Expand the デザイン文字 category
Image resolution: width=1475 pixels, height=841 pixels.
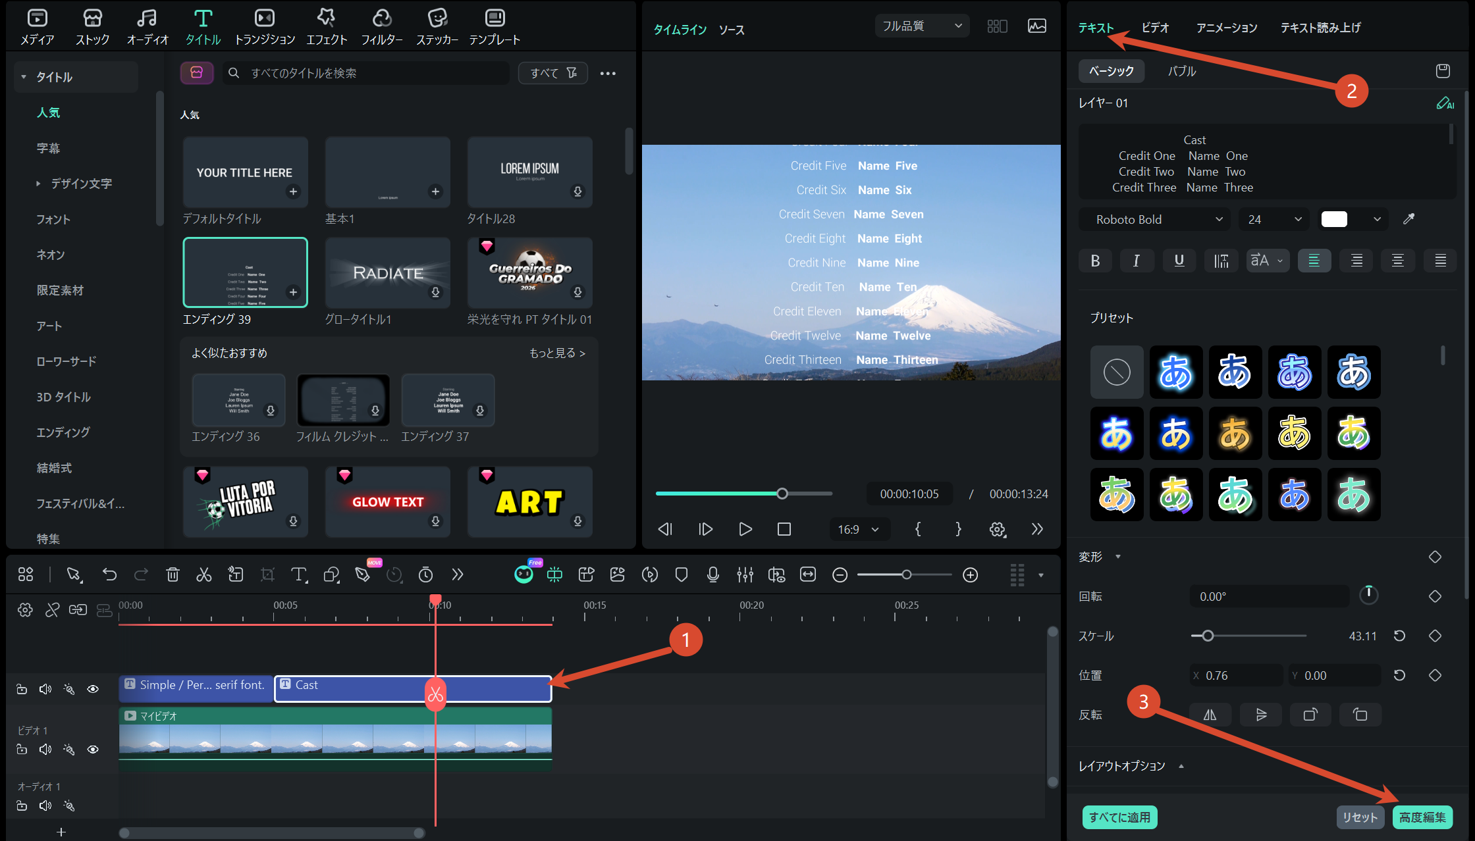[38, 184]
